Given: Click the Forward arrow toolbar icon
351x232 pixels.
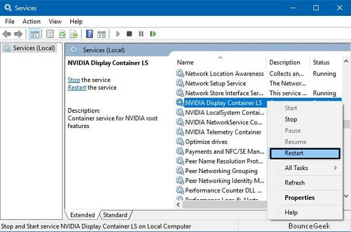Looking at the screenshot, I should pos(18,34).
